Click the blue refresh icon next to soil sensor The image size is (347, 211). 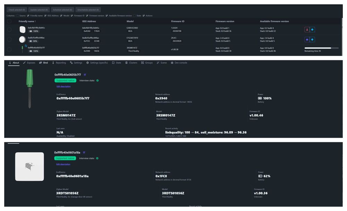pyautogui.click(x=26, y=46)
